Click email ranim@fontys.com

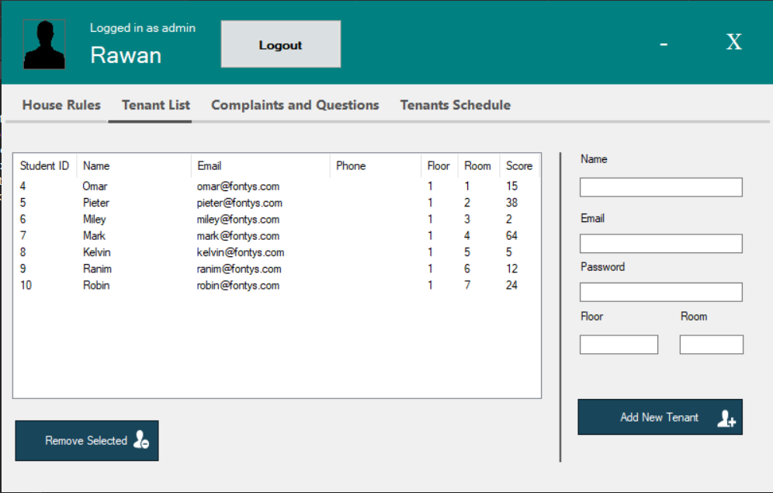pyautogui.click(x=239, y=269)
